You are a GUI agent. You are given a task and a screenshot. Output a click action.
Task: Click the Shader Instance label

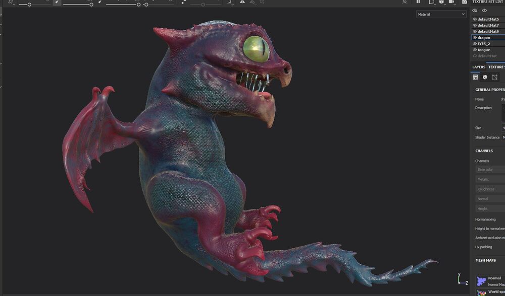click(487, 137)
